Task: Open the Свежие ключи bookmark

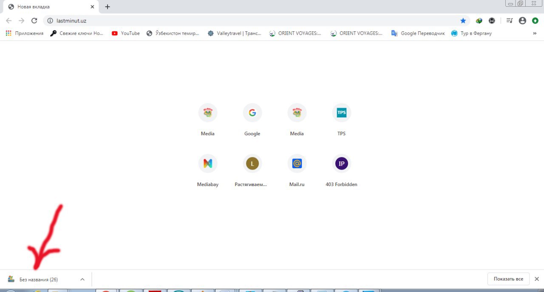Action: point(77,33)
